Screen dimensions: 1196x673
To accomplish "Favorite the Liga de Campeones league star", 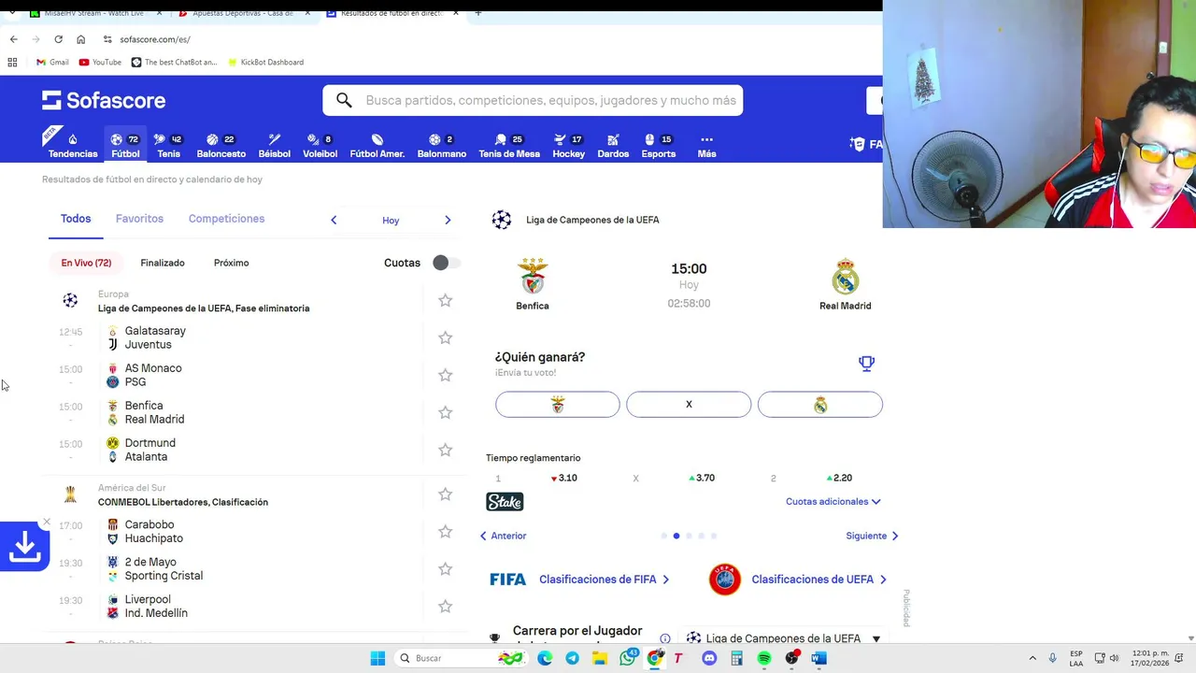I will click(x=445, y=300).
